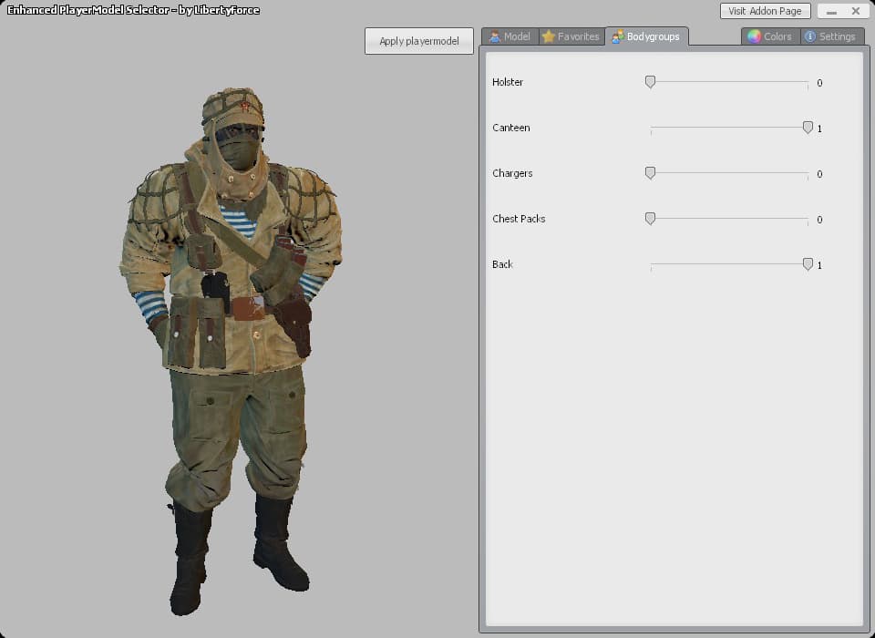
Task: Click the Holster slider handle
Action: (x=650, y=82)
